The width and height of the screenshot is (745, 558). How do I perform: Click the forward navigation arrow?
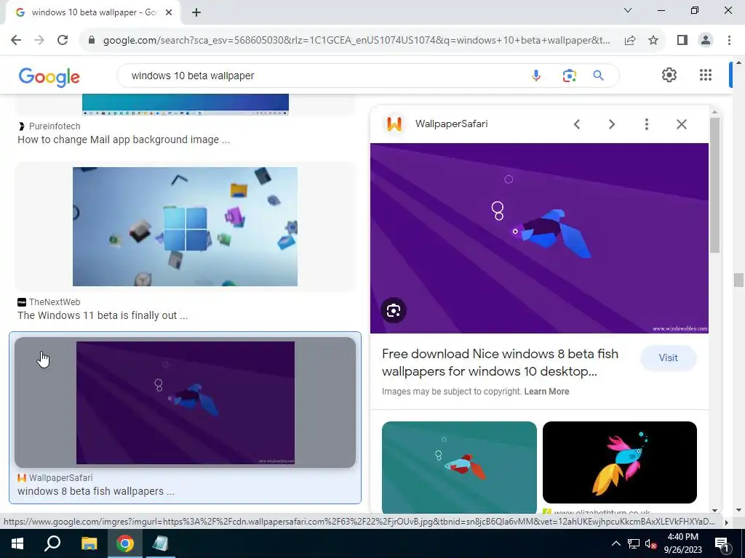click(x=39, y=41)
